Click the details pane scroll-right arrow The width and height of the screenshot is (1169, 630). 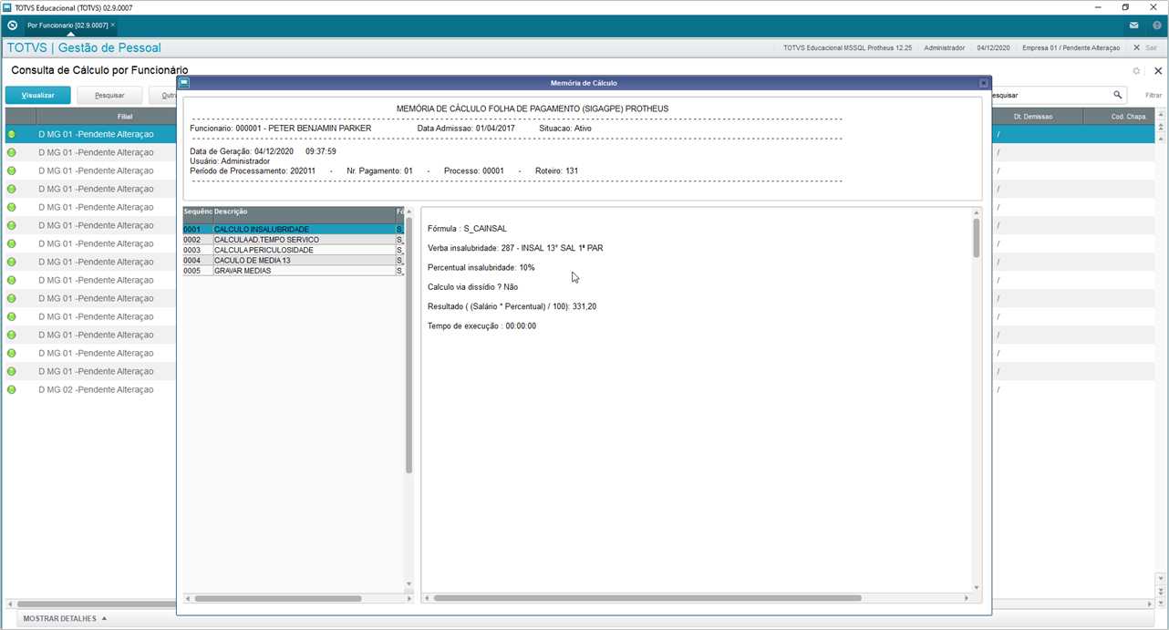(967, 598)
